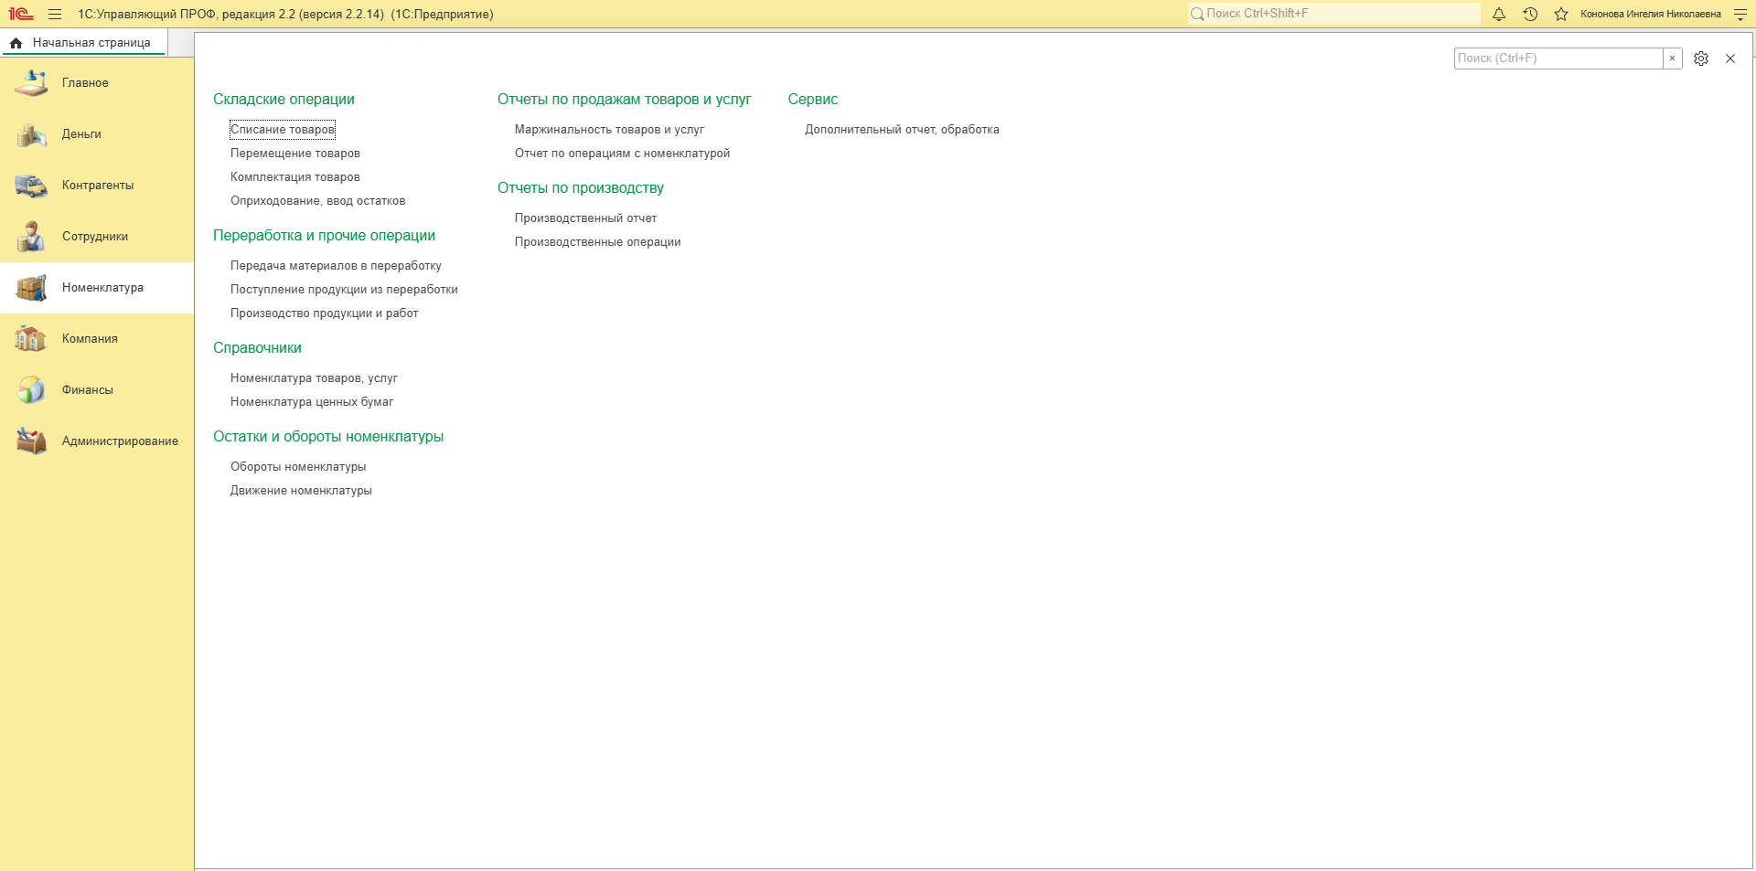
Task: Select Номенклатура in the sidebar
Action: [97, 288]
